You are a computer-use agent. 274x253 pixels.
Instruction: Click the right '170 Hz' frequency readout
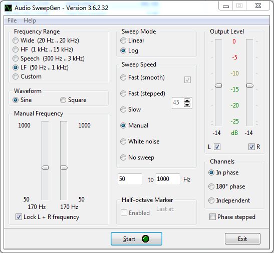click(x=69, y=207)
